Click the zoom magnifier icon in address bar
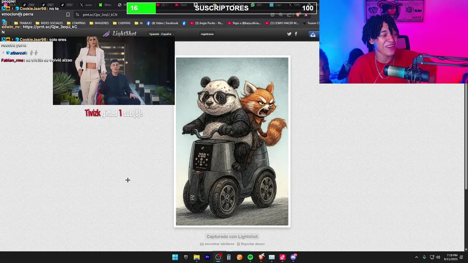468x263 pixels. tap(281, 15)
